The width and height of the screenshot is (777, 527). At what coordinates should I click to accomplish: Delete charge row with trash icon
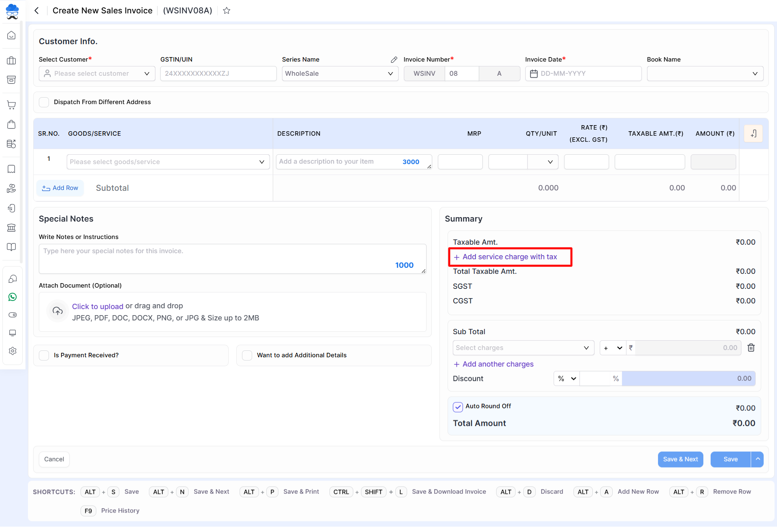[x=751, y=348]
